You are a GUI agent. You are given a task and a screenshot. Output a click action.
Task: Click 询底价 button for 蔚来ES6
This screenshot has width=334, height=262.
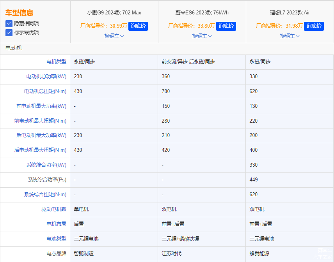226,26
